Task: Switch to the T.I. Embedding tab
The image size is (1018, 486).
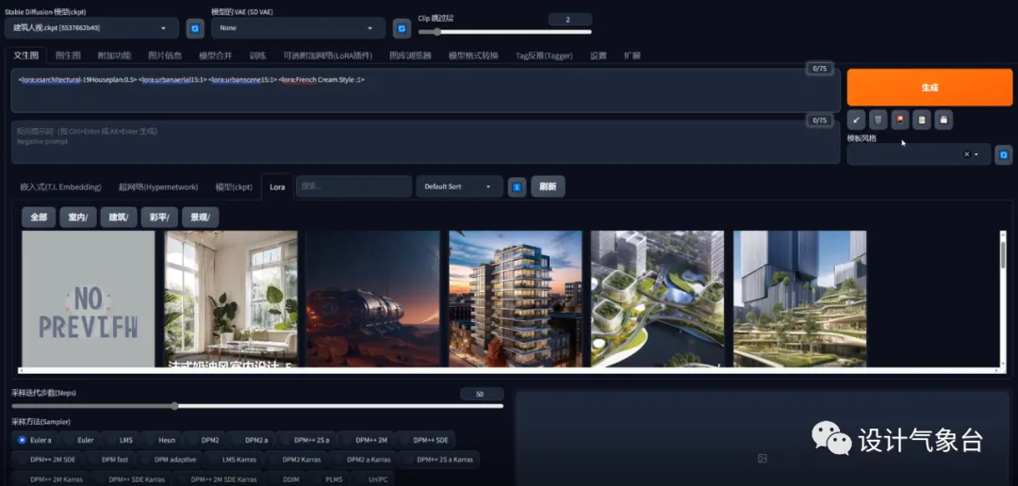Action: pyautogui.click(x=60, y=186)
